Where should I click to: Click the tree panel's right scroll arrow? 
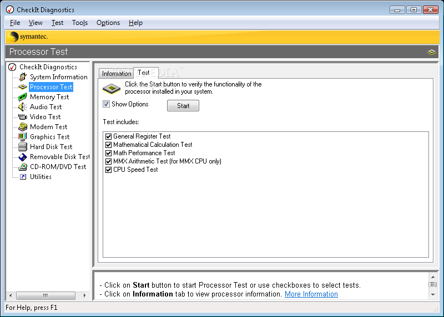point(84,295)
